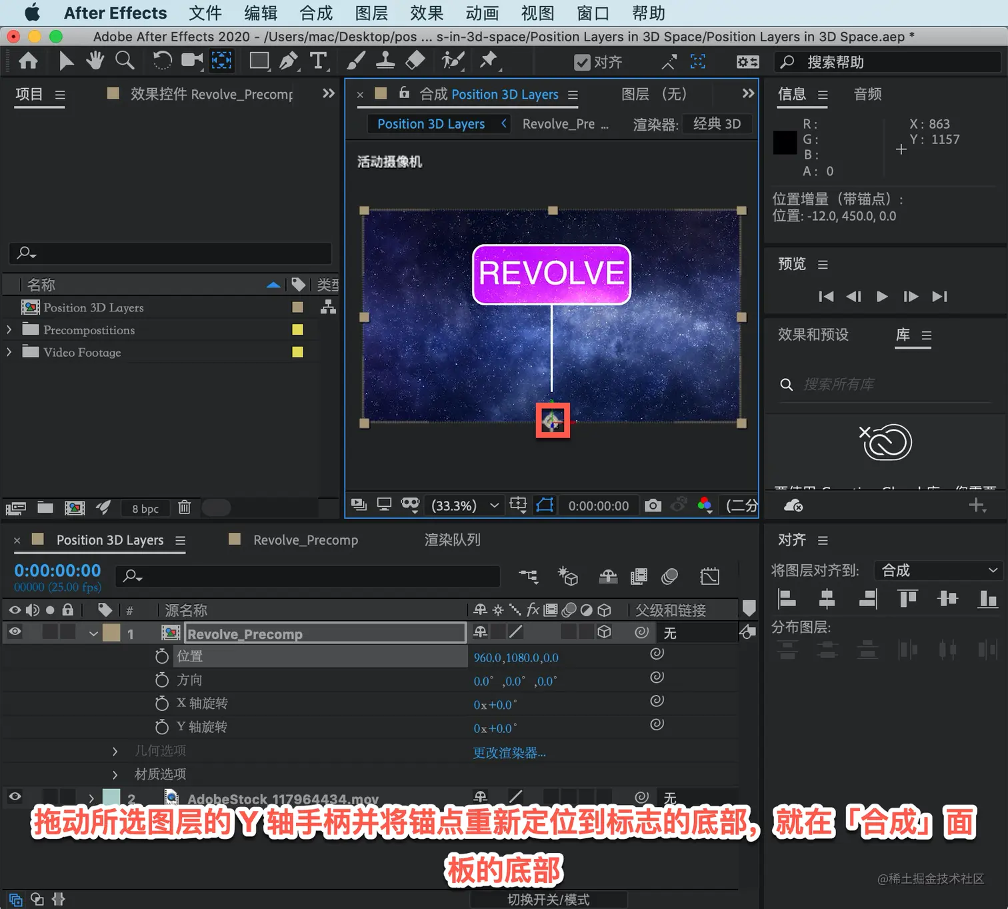Switch to Revolve_Precomp timeline tab
The height and width of the screenshot is (909, 1008).
click(x=305, y=540)
